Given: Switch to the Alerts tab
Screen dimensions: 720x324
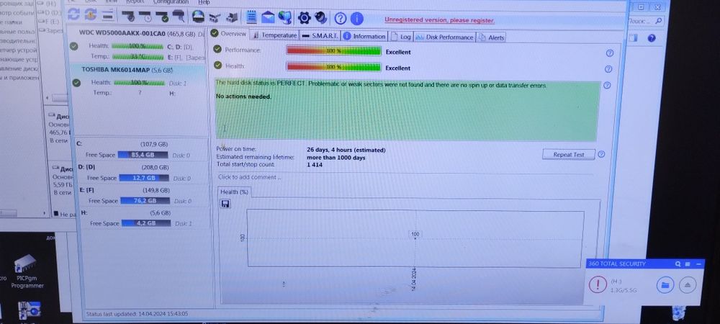Looking at the screenshot, I should tap(491, 37).
